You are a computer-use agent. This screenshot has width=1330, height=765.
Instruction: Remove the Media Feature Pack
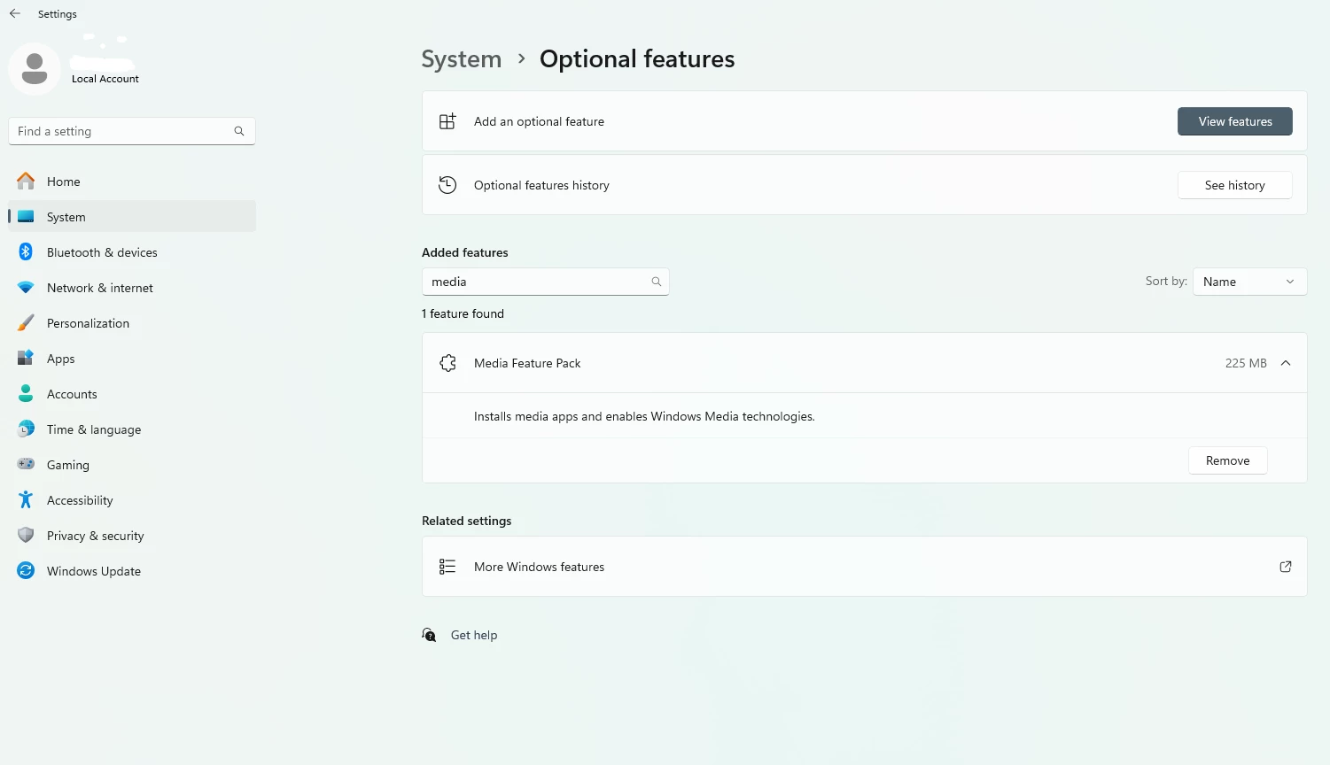[x=1227, y=460]
